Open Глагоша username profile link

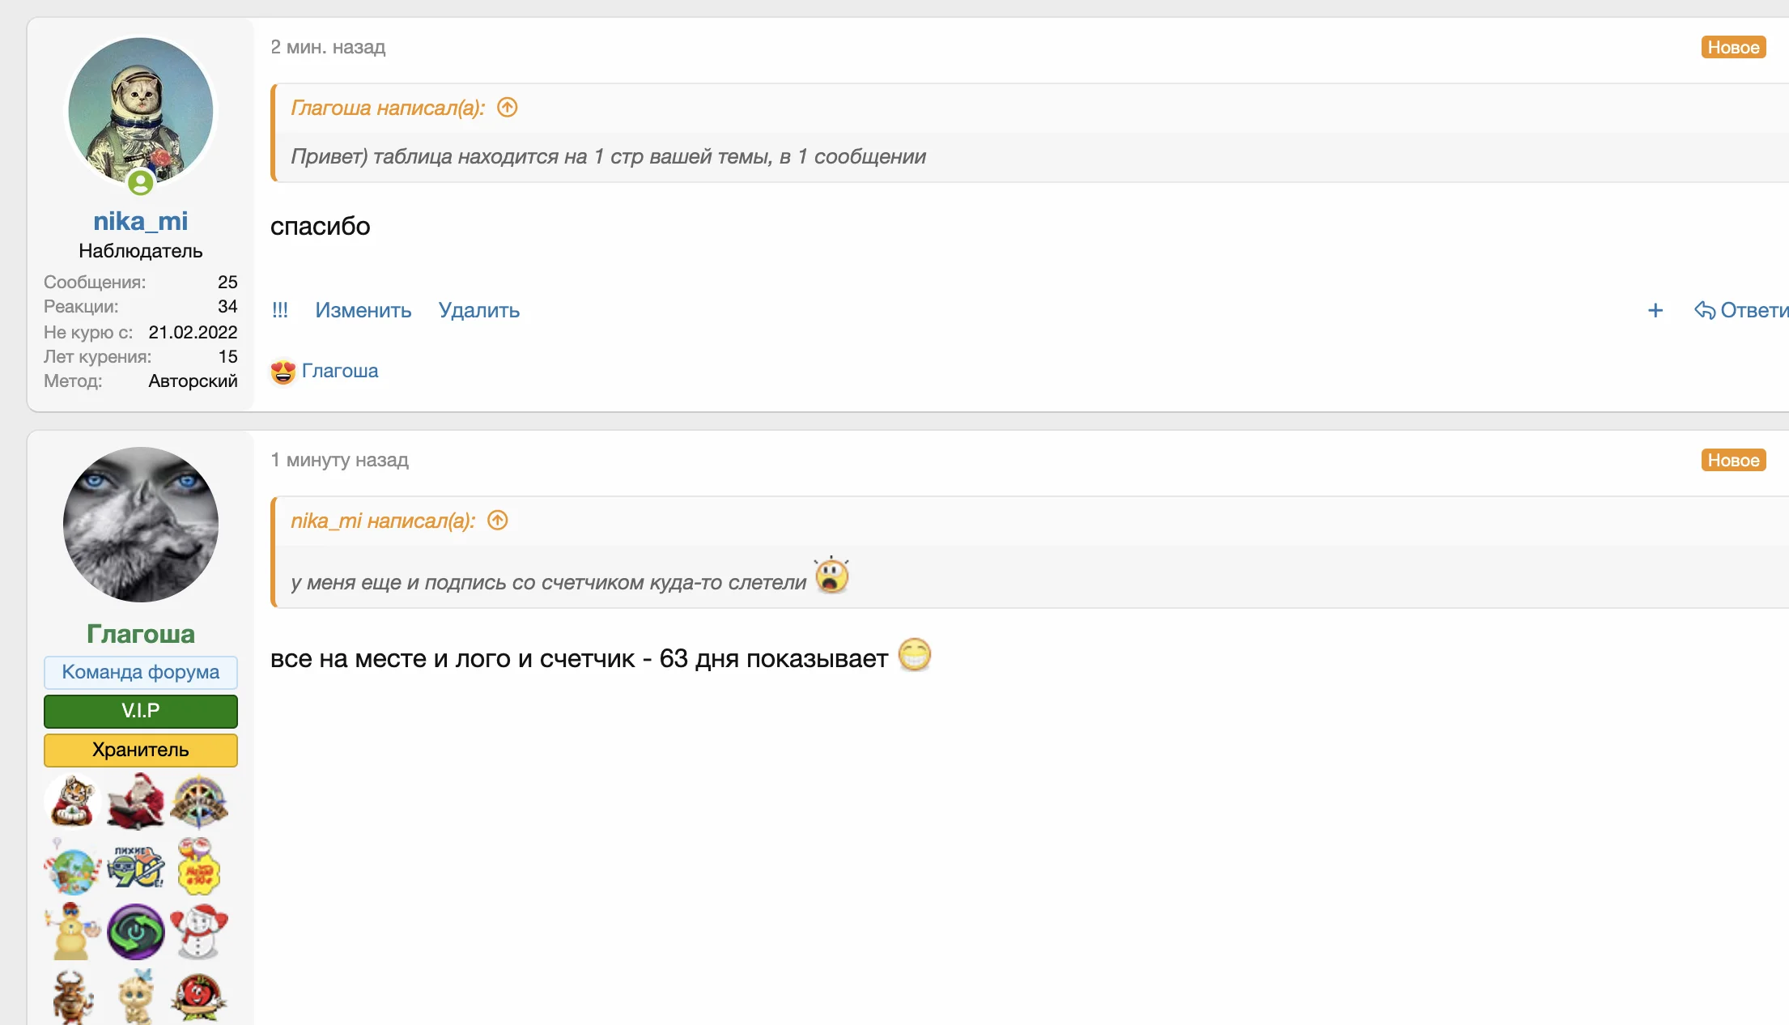[x=140, y=634]
